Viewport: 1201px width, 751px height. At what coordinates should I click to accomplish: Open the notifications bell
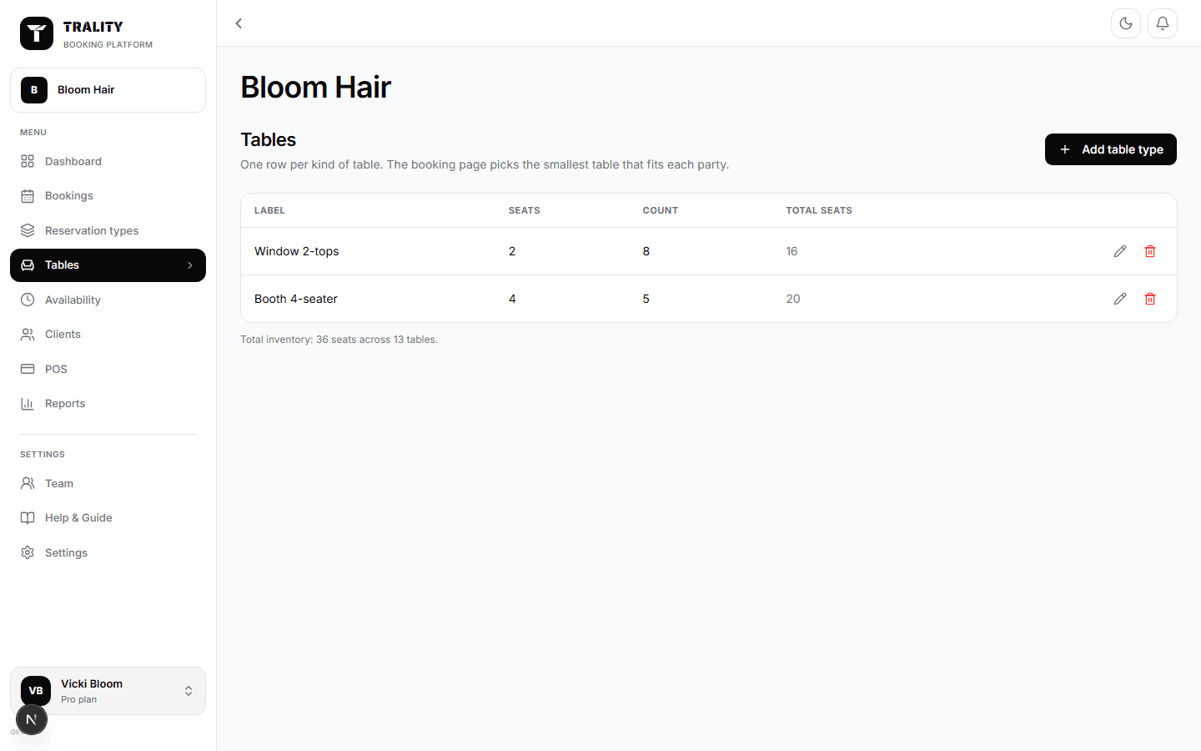coord(1163,23)
